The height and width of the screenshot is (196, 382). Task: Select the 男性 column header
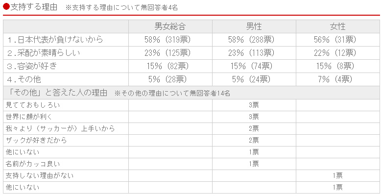254,26
